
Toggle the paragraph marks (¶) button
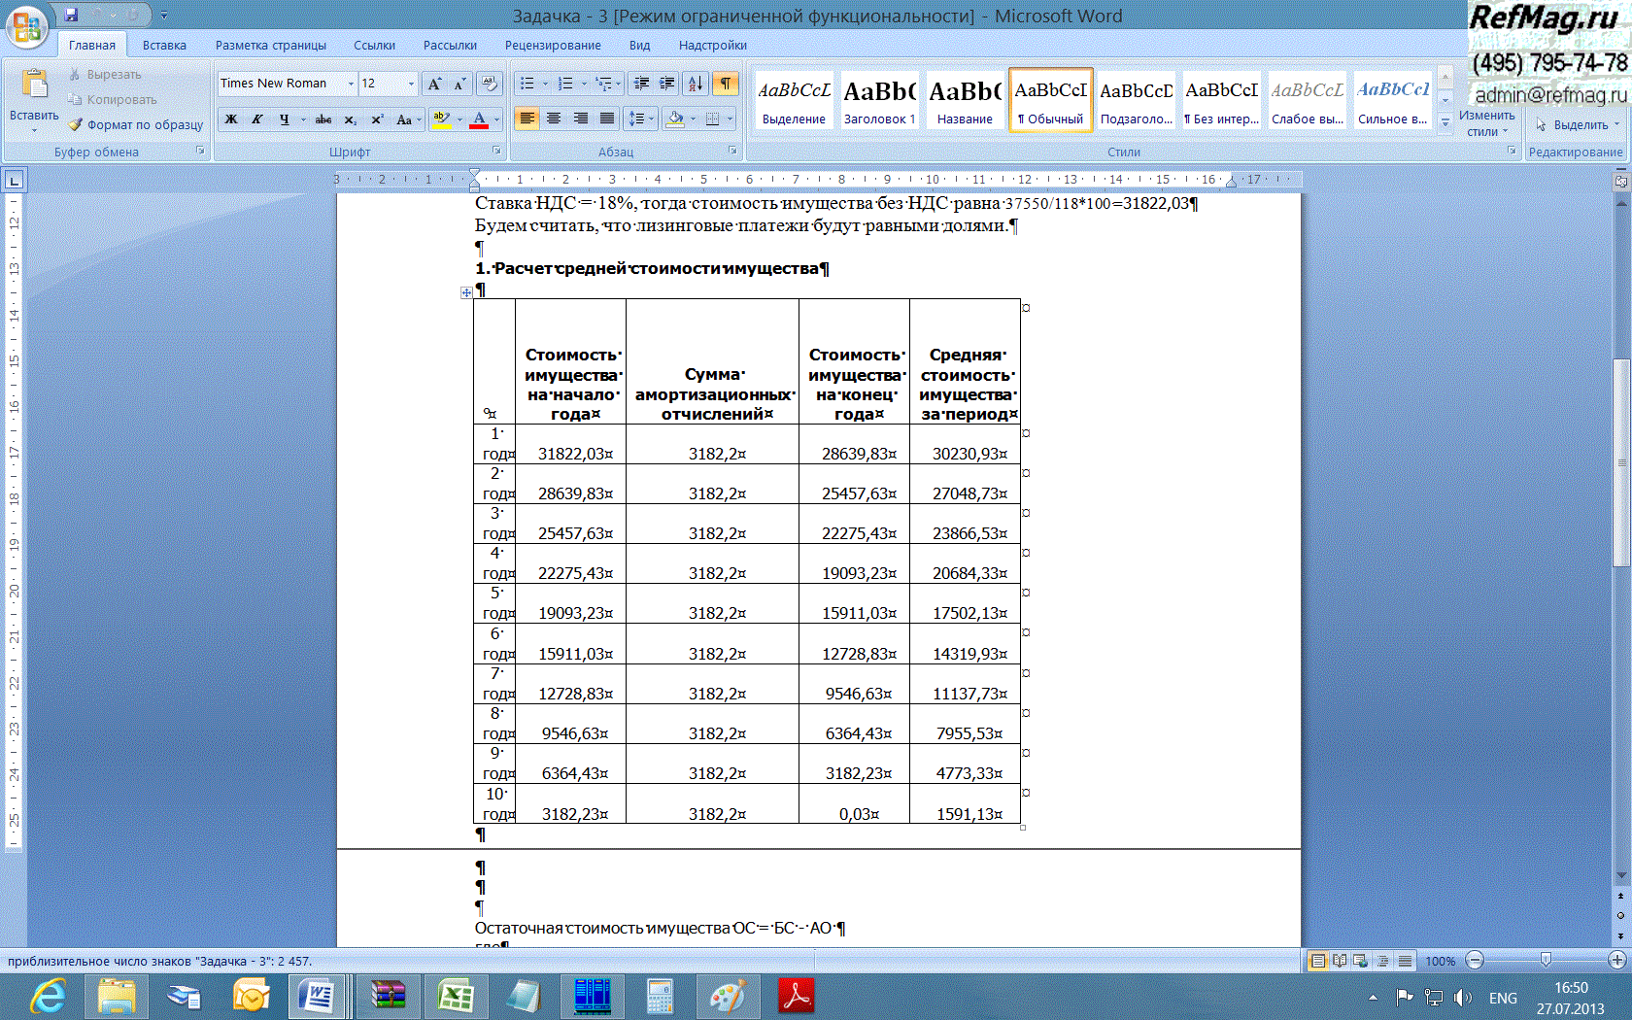point(725,84)
